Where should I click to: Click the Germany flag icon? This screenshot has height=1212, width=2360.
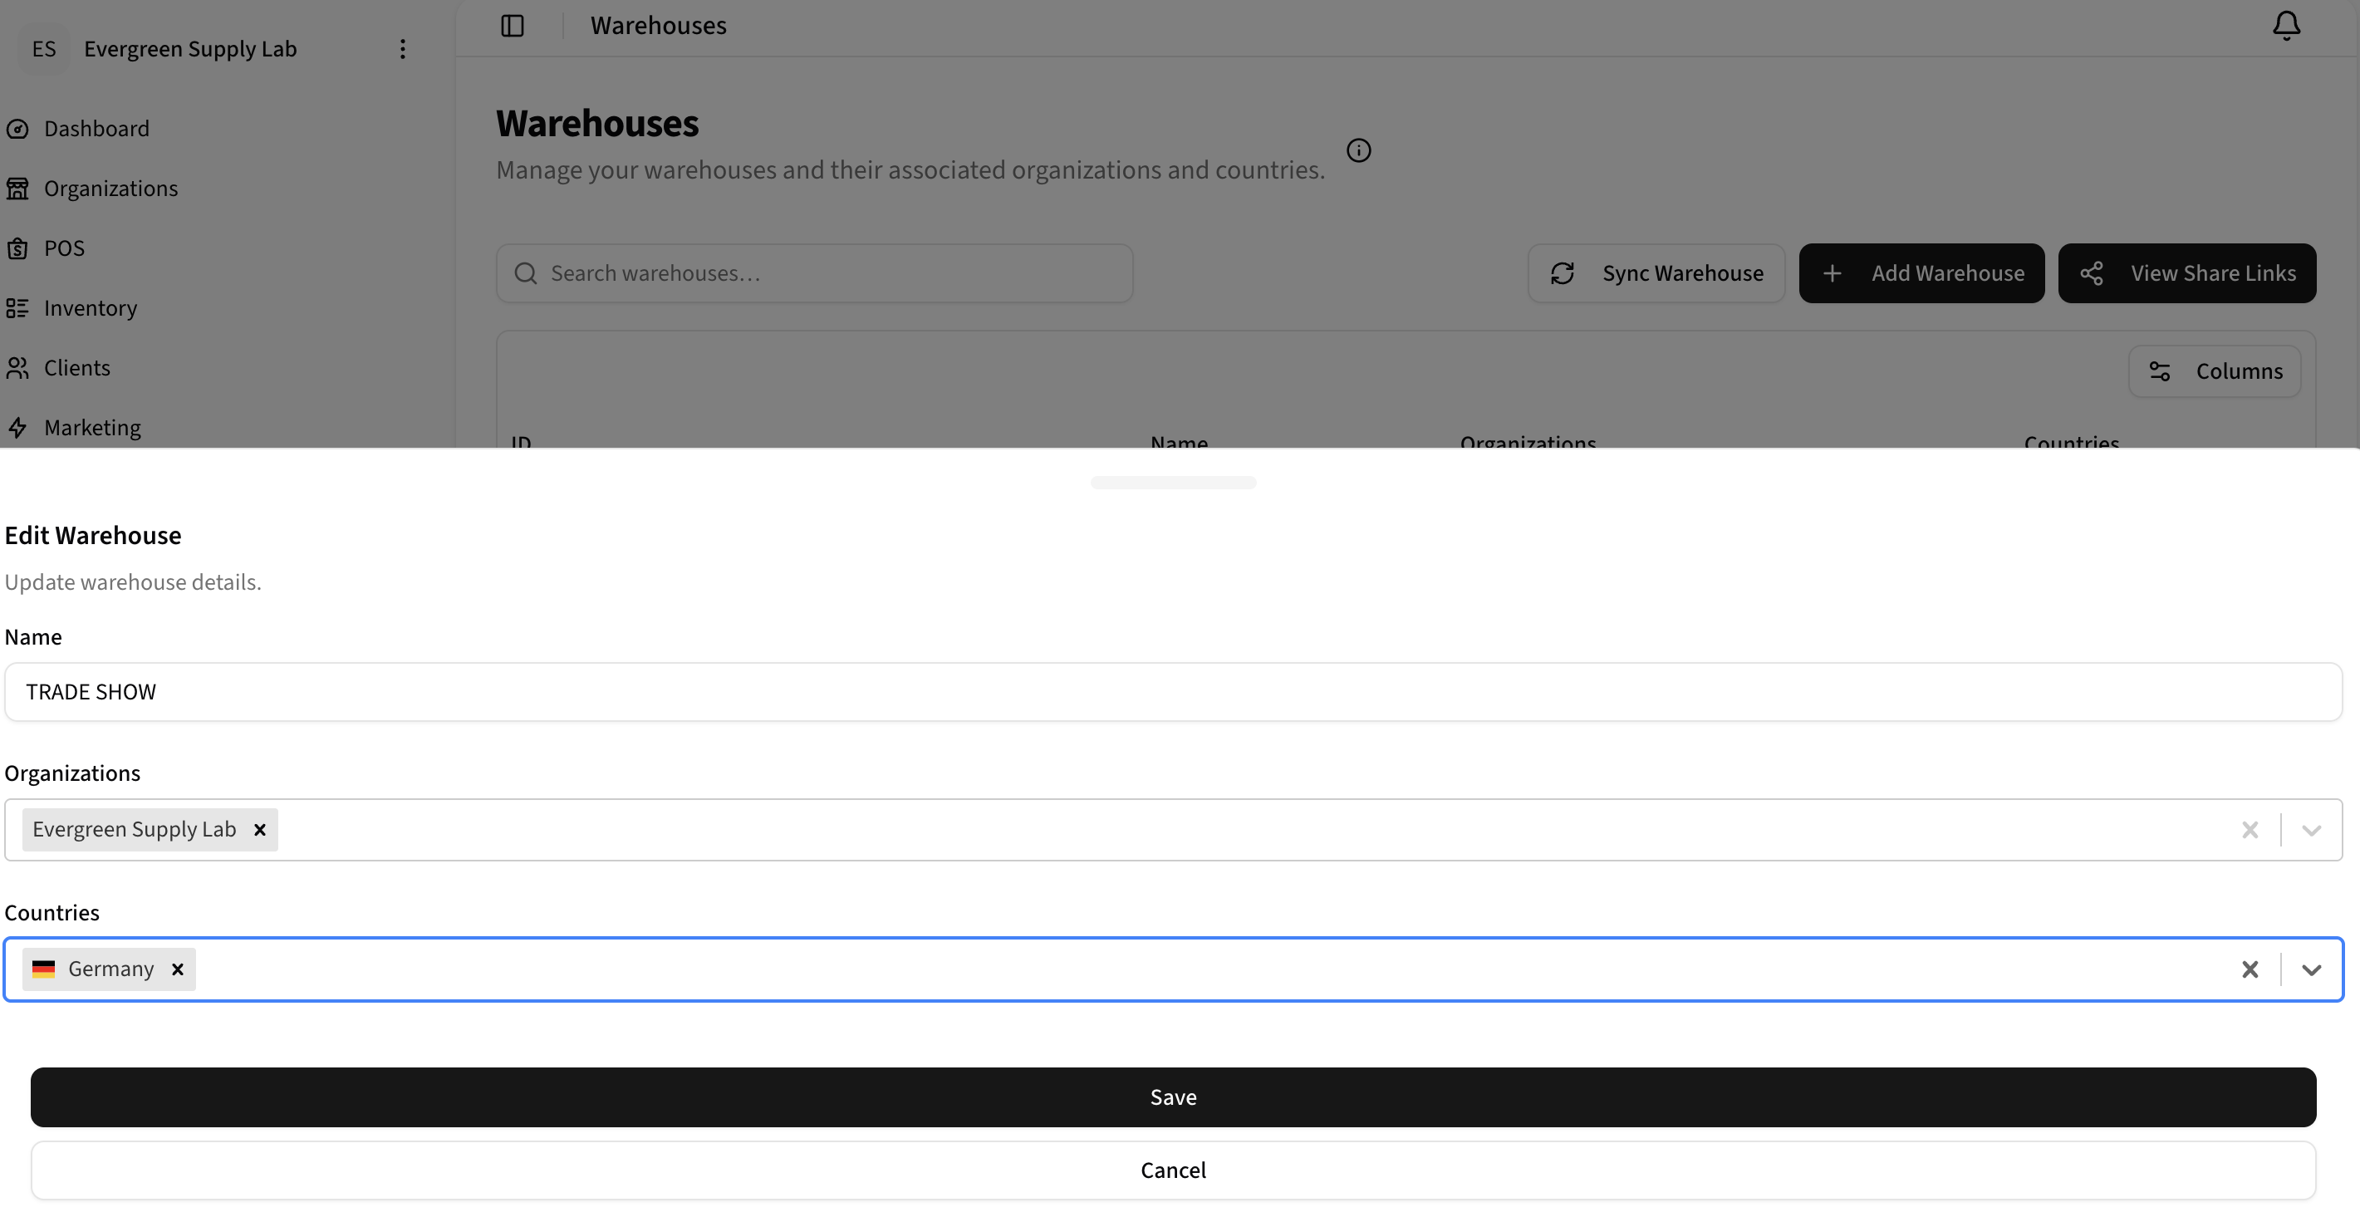[43, 969]
